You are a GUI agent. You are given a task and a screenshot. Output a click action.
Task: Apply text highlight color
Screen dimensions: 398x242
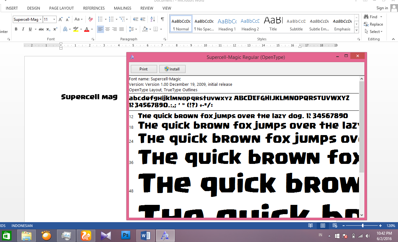[76, 29]
